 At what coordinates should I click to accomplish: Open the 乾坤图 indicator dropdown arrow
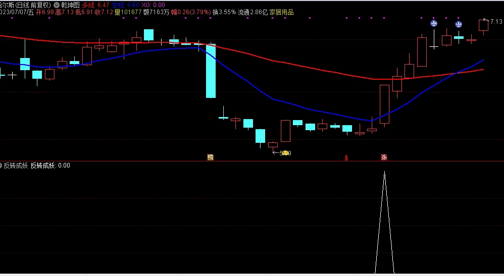[57, 5]
